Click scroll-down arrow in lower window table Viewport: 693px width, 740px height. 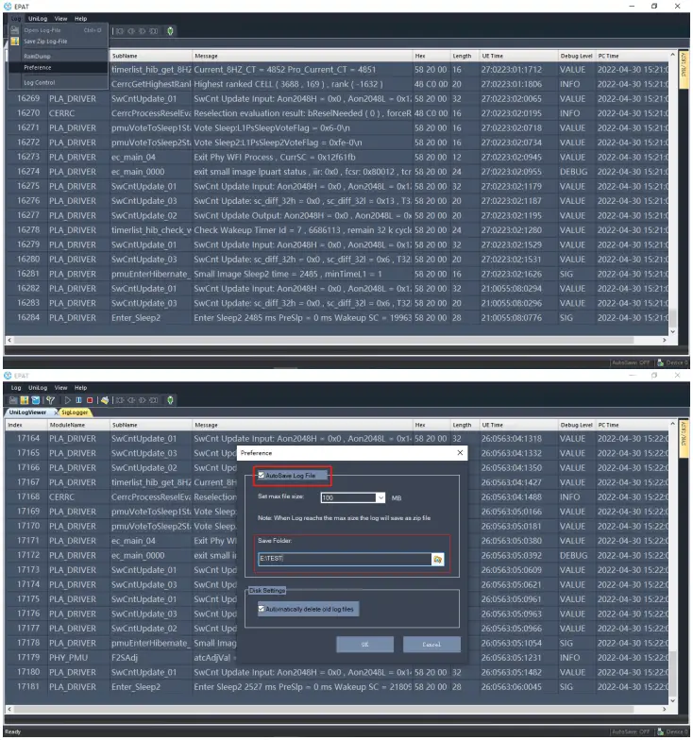point(672,701)
